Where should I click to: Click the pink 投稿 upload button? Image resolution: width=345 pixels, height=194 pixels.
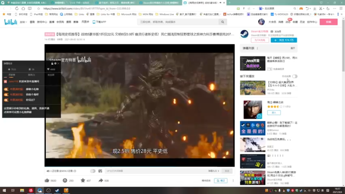coord(329,22)
